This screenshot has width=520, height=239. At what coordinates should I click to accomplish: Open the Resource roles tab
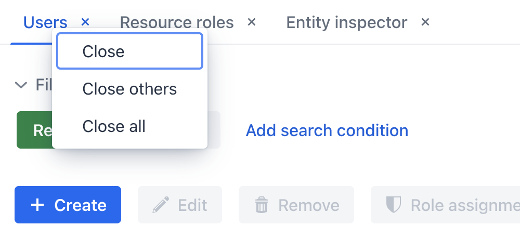click(177, 22)
